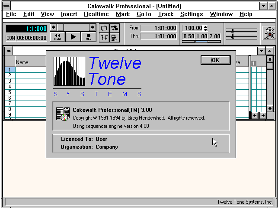This screenshot has width=278, height=208.
Task: Open the View menu
Action: click(47, 14)
